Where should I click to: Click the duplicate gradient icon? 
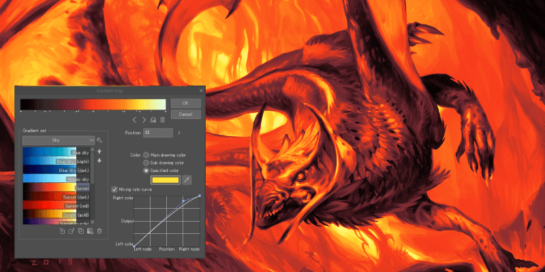click(x=81, y=231)
